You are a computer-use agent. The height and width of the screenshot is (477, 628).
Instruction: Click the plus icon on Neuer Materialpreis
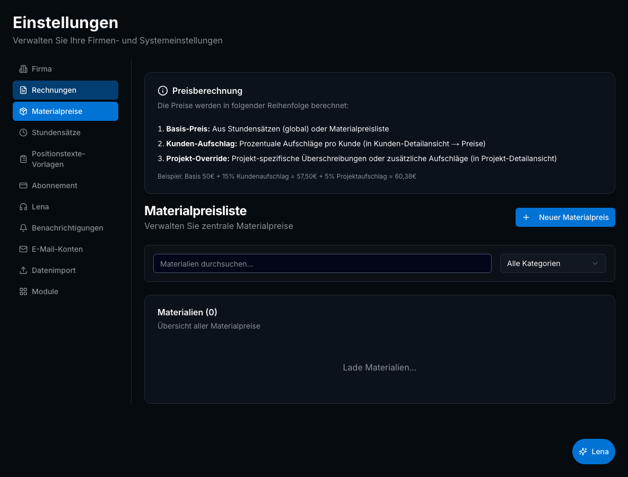pos(526,217)
